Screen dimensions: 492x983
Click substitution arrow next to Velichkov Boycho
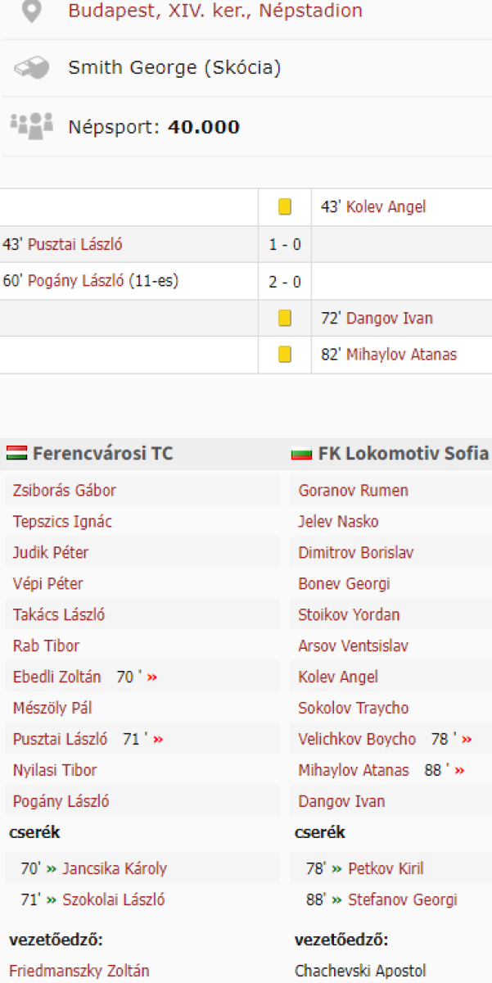pos(467,740)
